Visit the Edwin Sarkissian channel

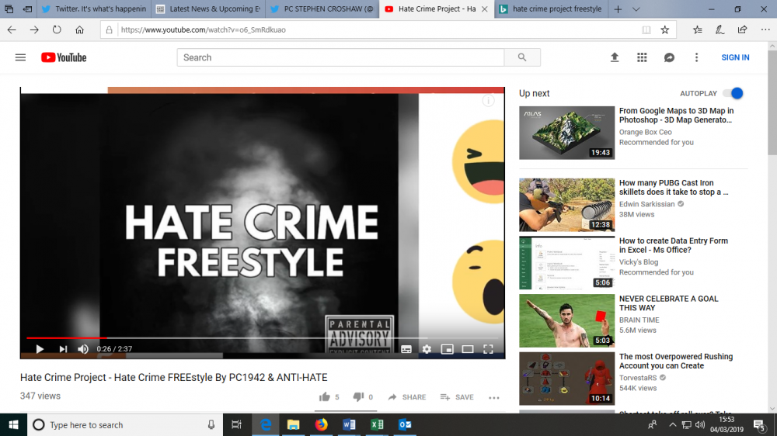click(x=646, y=204)
